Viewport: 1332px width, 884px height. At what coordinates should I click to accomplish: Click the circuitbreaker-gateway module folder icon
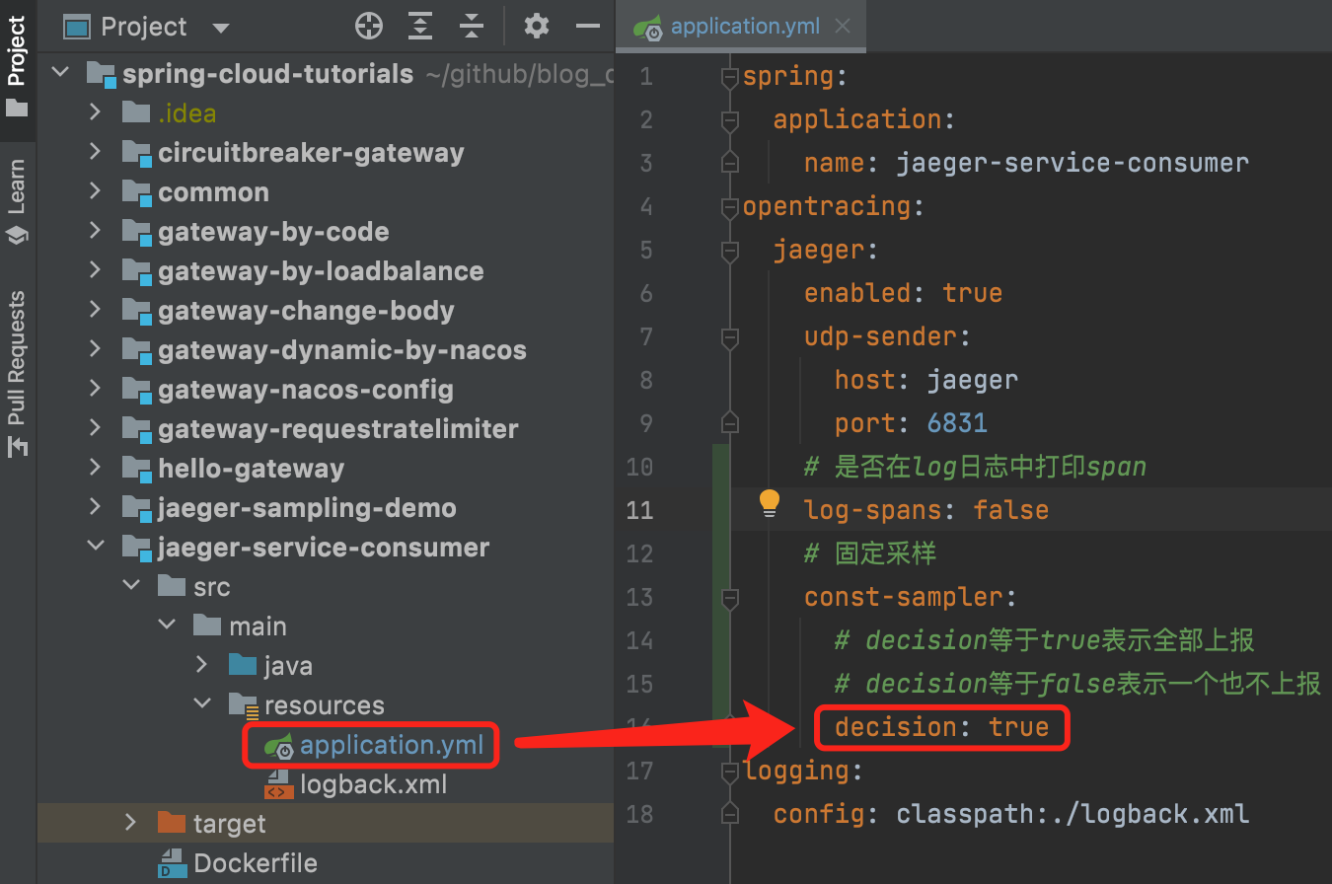point(136,153)
